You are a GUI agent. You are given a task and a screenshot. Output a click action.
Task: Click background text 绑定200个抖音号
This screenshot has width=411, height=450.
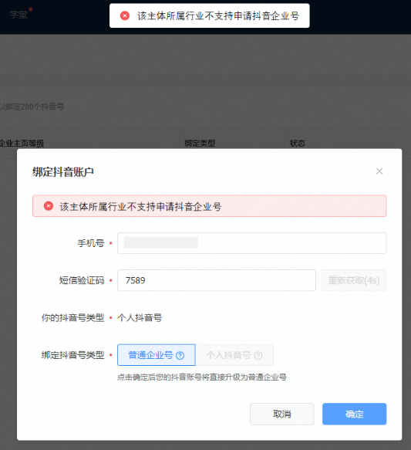(x=34, y=107)
